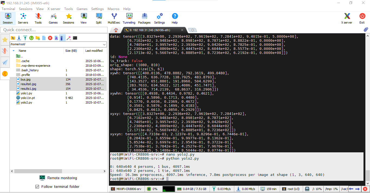Click the Name column sort arrow
This screenshot has height=193, width=370.
click(14, 51)
